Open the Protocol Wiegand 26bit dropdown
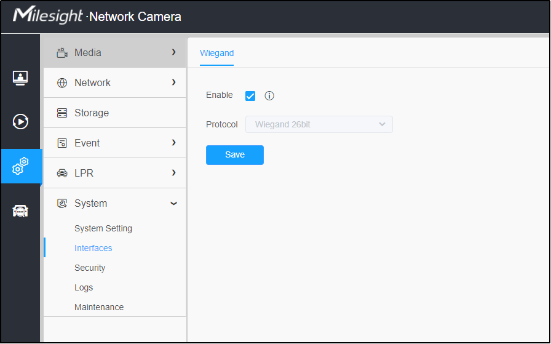 click(319, 124)
